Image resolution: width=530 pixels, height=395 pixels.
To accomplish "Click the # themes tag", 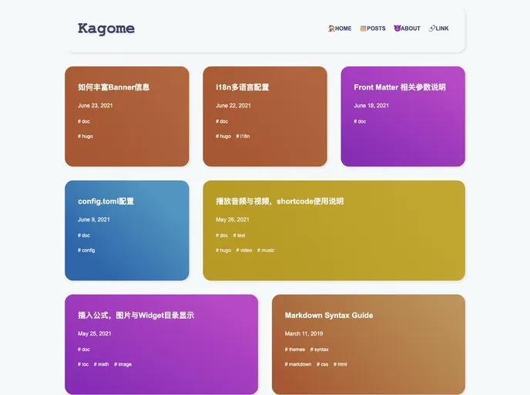I will [x=295, y=349].
